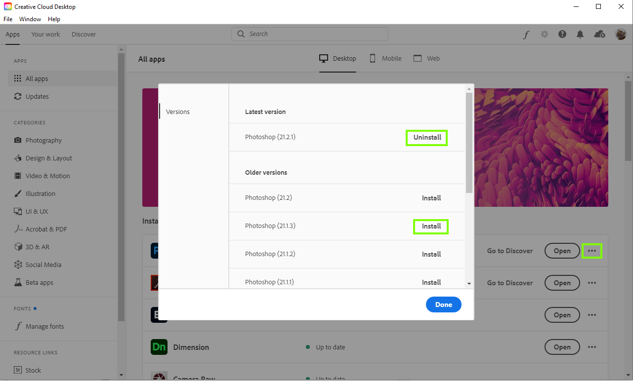Image resolution: width=633 pixels, height=381 pixels.
Task: Uninstall Photoshop 21.2.1
Action: [x=426, y=137]
